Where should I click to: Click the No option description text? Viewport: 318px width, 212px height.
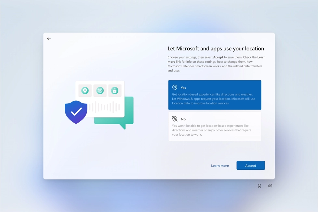coord(211,130)
